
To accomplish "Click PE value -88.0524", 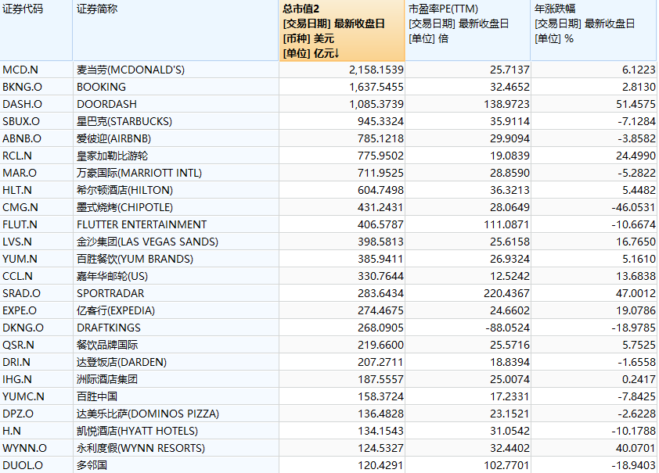I will point(507,328).
